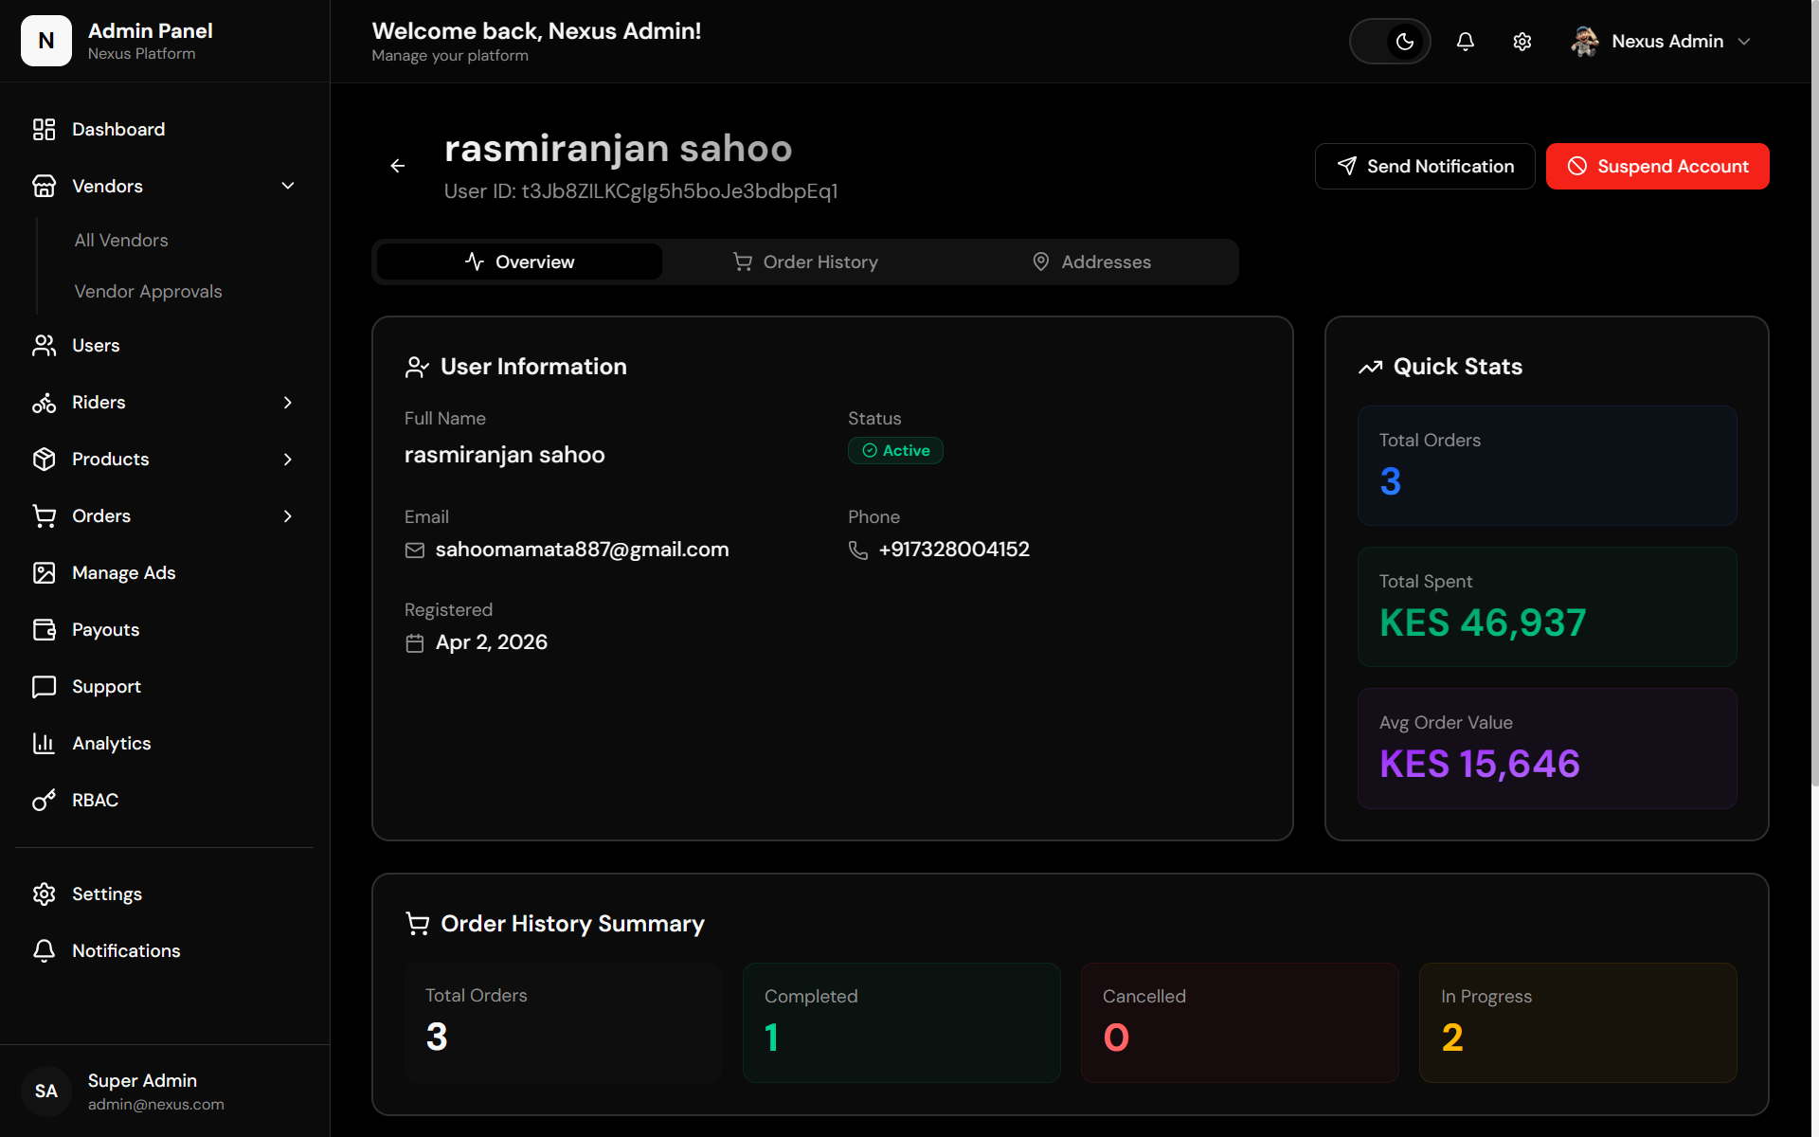
Task: Click the Order History Summary cart icon
Action: click(x=417, y=924)
